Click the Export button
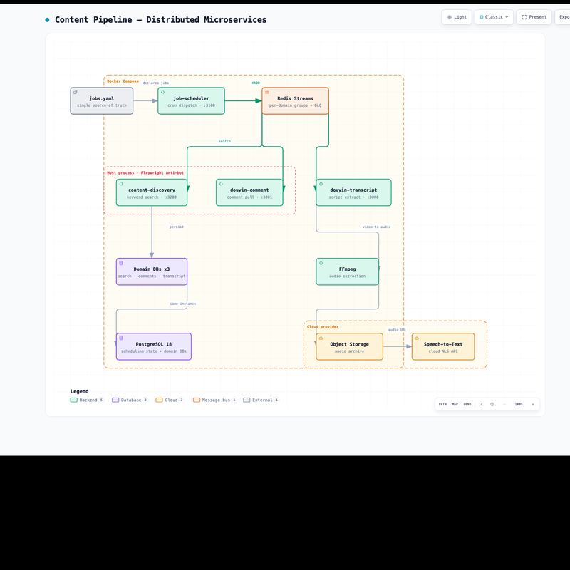 click(563, 17)
